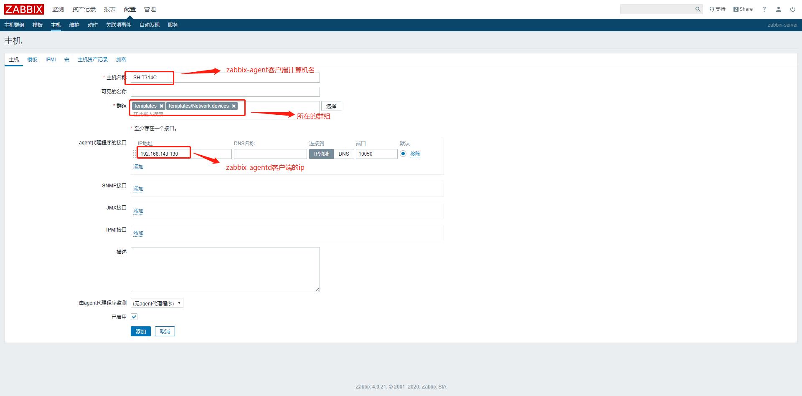Open user profile icon

pos(779,9)
